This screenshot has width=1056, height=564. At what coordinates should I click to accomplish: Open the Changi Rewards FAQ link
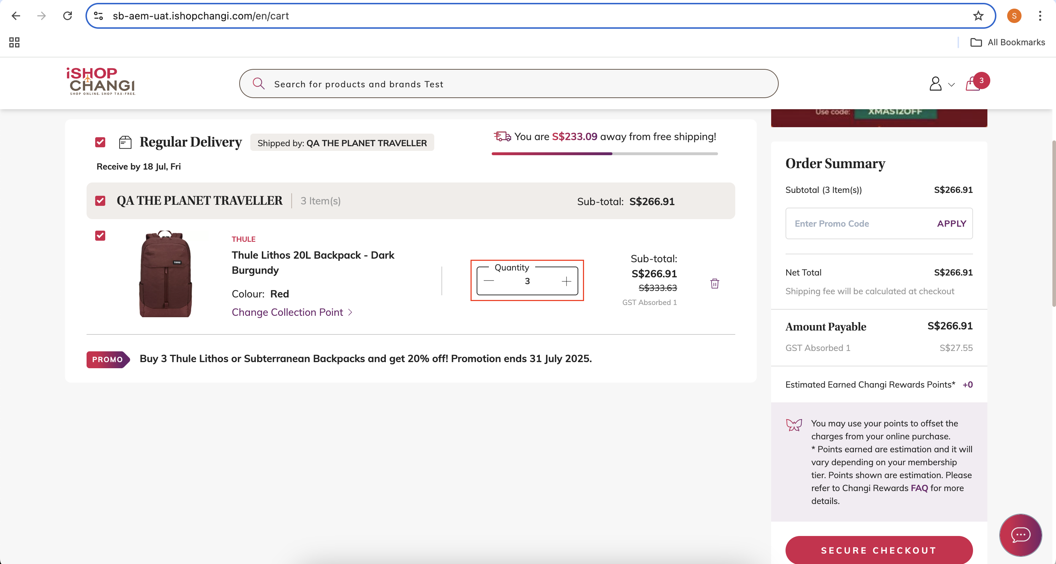[x=919, y=488]
